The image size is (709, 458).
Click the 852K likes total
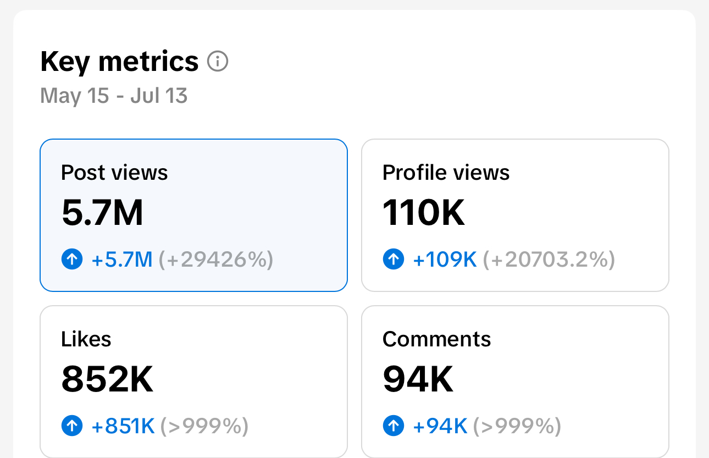click(x=107, y=379)
